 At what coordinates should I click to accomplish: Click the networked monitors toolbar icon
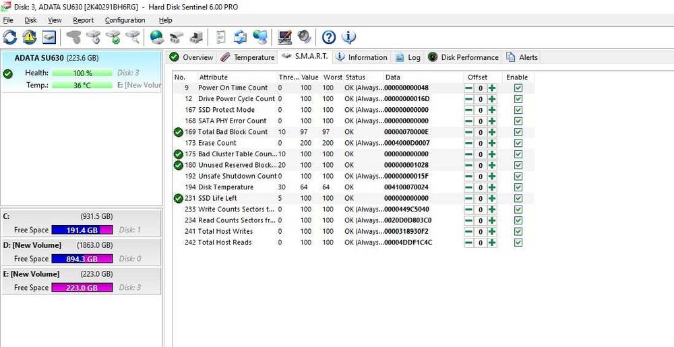pyautogui.click(x=260, y=37)
